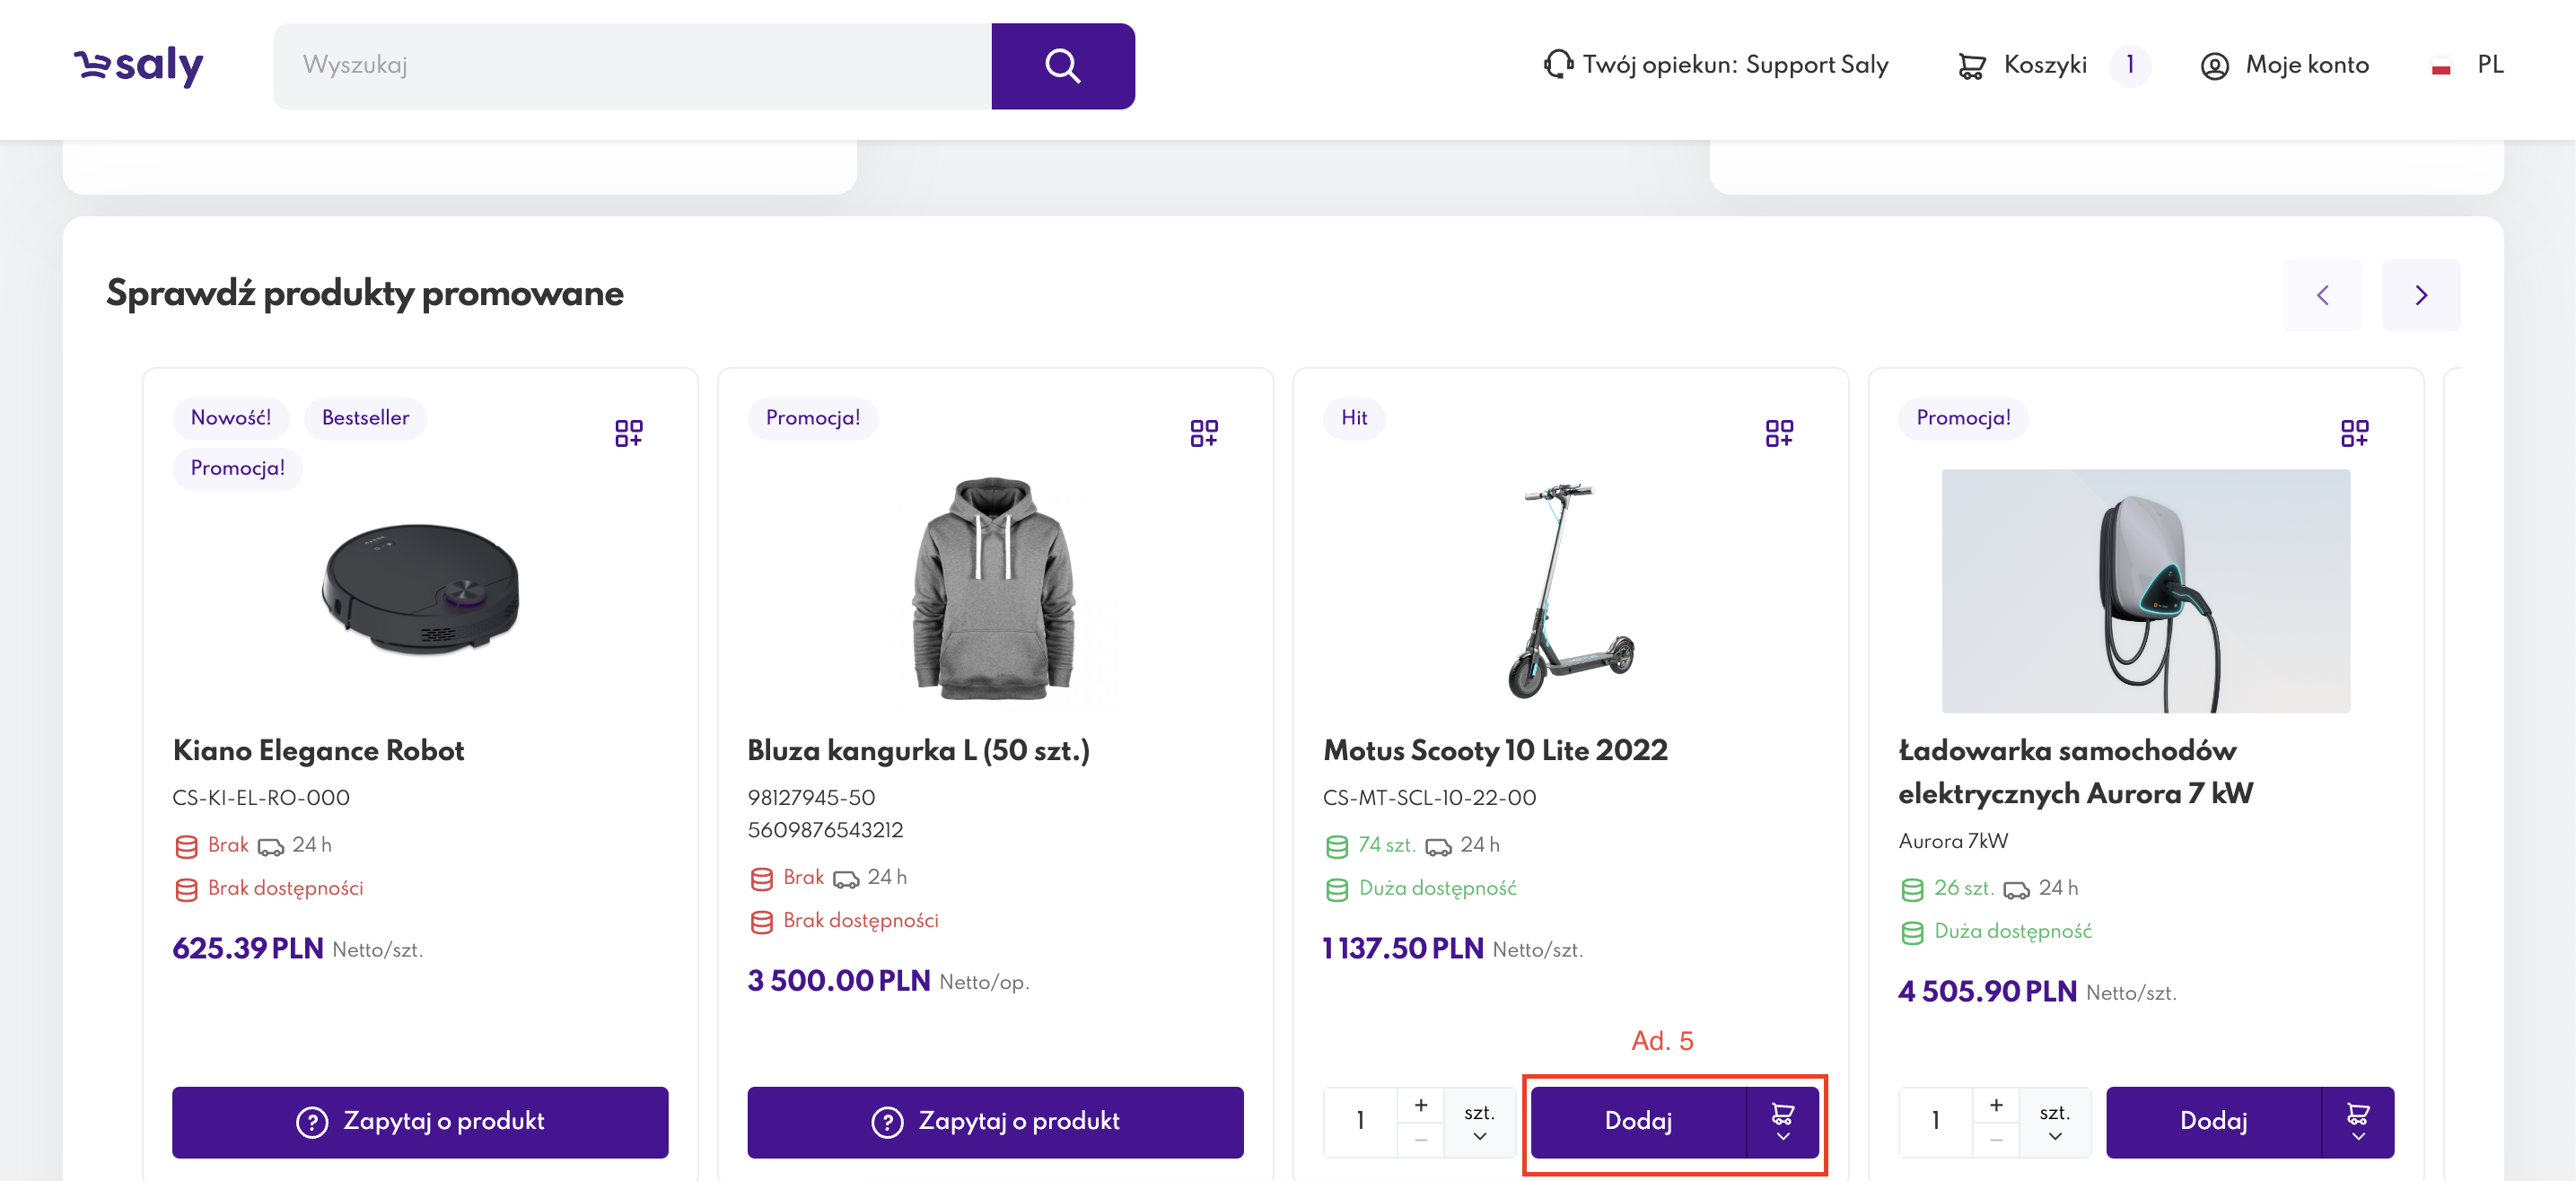Increase Motus Scooty quantity with plus
The image size is (2576, 1181).
[1421, 1105]
